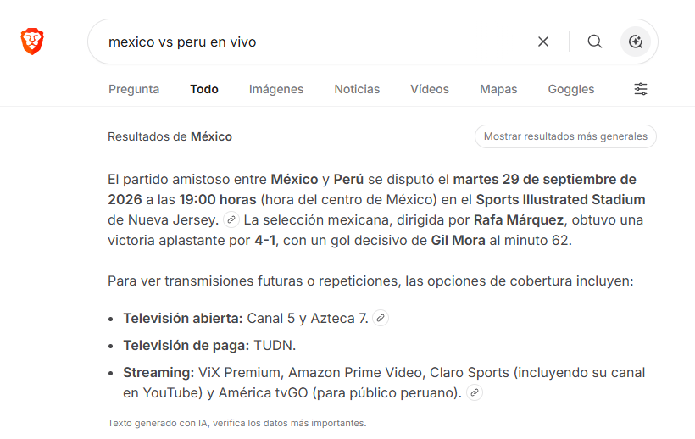
Task: Submit search with magnifying glass icon
Action: (x=595, y=42)
